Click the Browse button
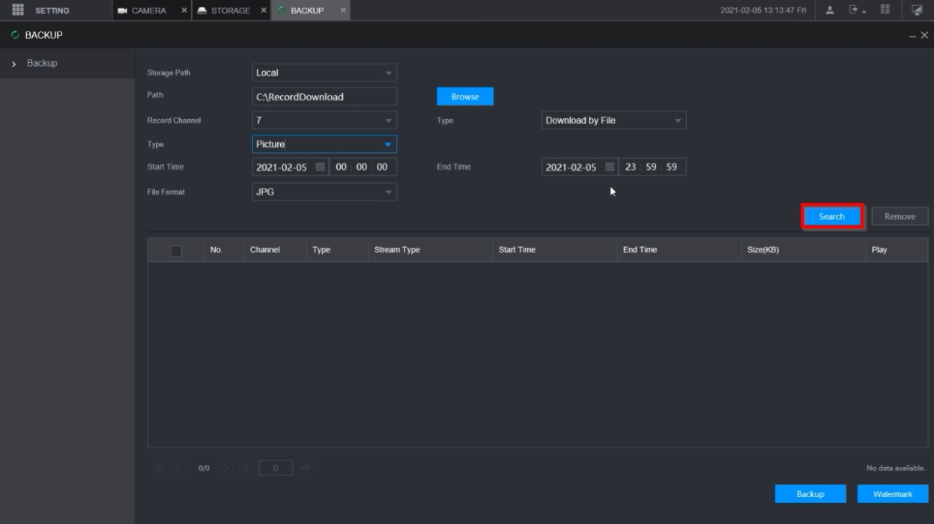Viewport: 934px width, 524px height. click(464, 97)
